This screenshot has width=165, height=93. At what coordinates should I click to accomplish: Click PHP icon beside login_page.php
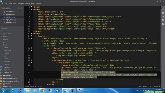point(4,20)
